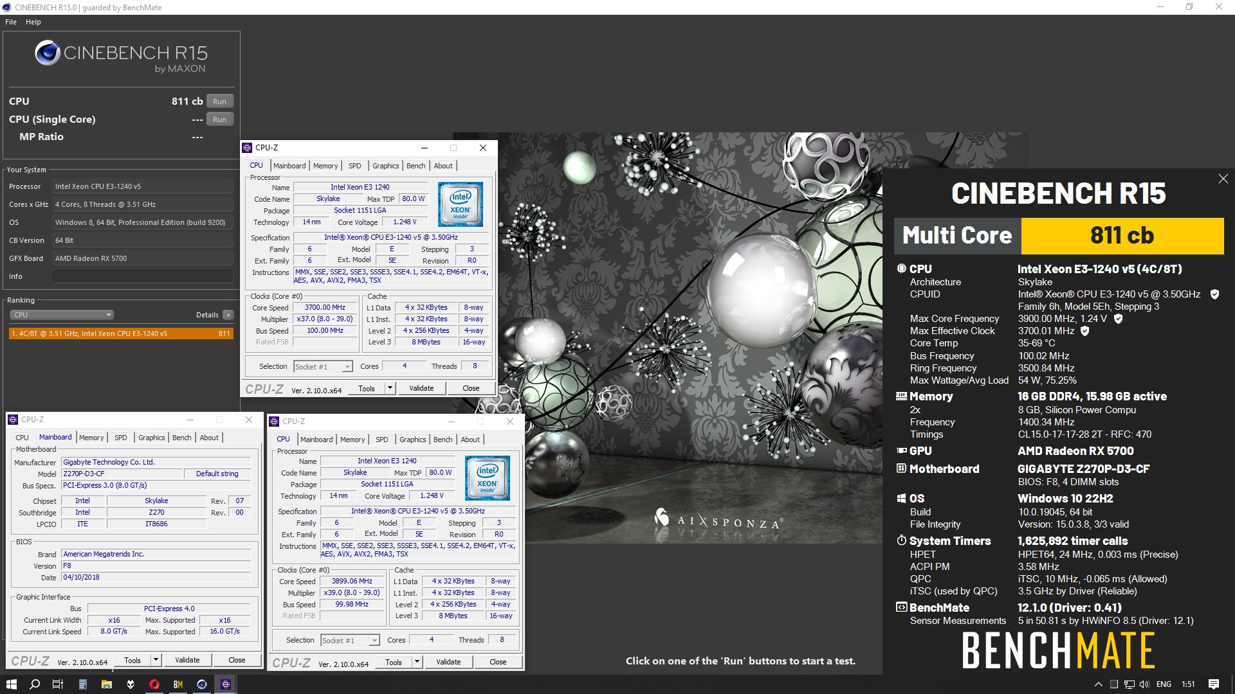This screenshot has width=1235, height=694.
Task: Click Close button in bottom-right CPU-Z window
Action: click(498, 662)
